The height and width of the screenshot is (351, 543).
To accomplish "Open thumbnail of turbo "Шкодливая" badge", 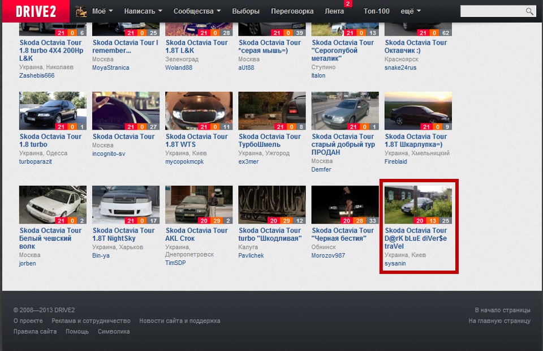I will pyautogui.click(x=272, y=204).
